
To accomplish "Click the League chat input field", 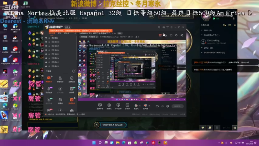I will click(53, 125).
